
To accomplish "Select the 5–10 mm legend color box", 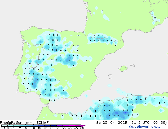I will [29, 126].
